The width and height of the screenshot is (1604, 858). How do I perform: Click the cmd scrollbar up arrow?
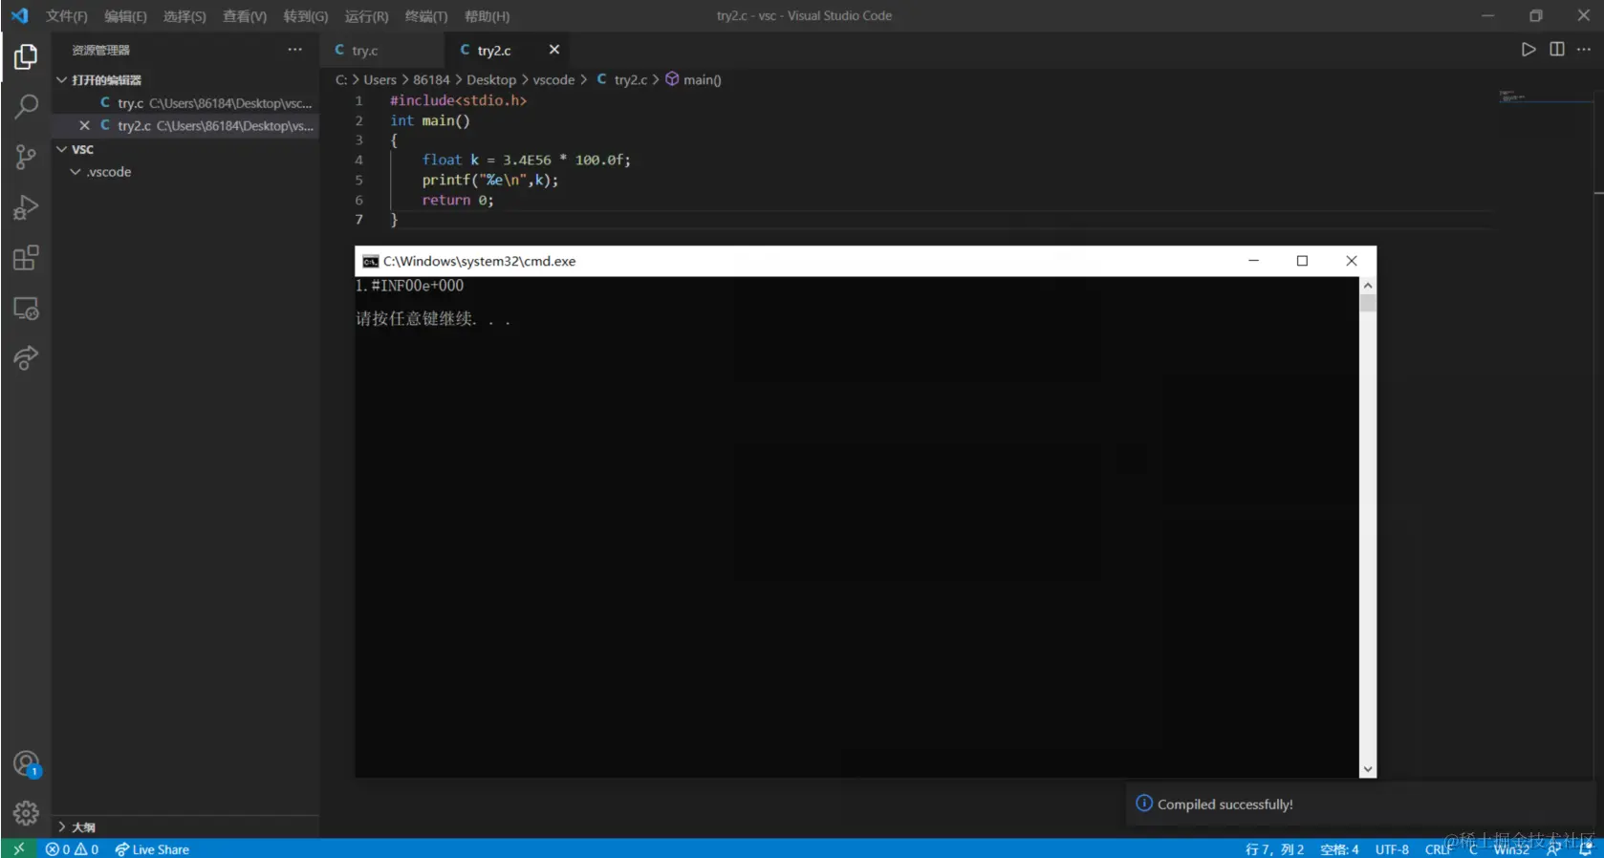(x=1368, y=285)
